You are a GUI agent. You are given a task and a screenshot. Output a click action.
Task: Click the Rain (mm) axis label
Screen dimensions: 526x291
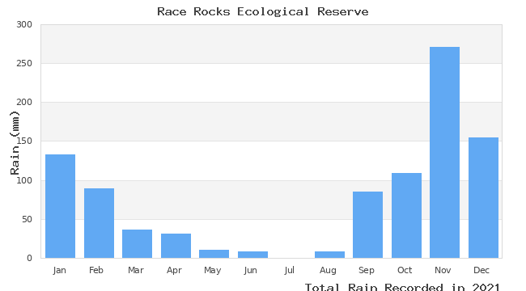pyautogui.click(x=15, y=143)
